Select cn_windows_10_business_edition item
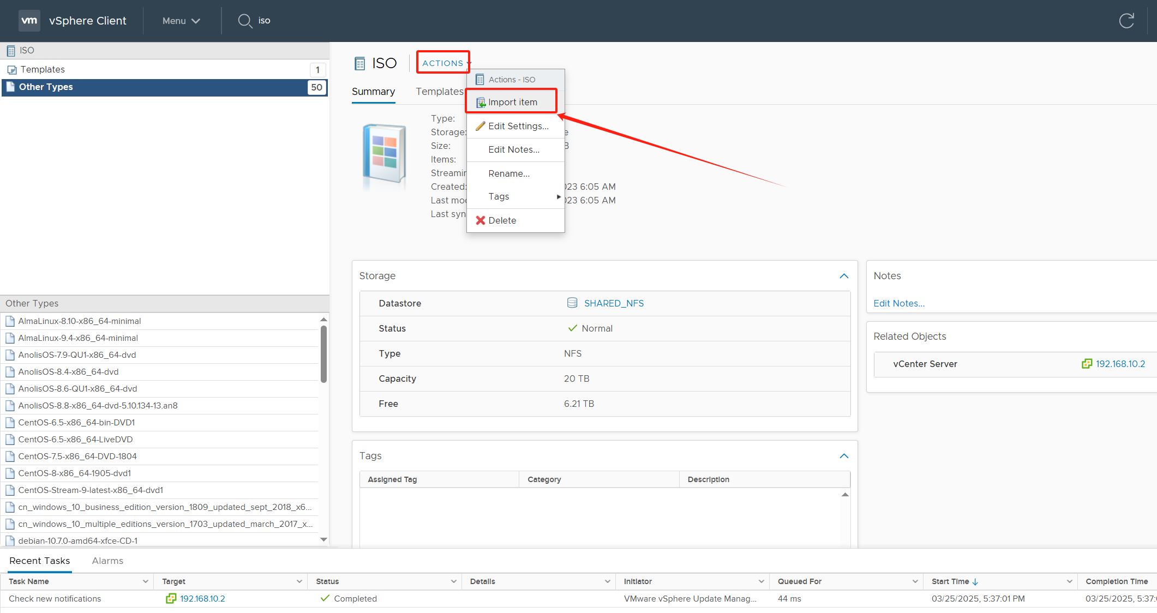 tap(159, 507)
